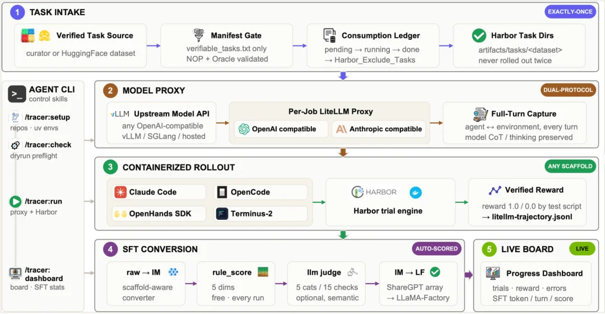The height and width of the screenshot is (314, 605).
Task: Click the Per-Job LiteLLM Proxy title
Action: pos(331,112)
